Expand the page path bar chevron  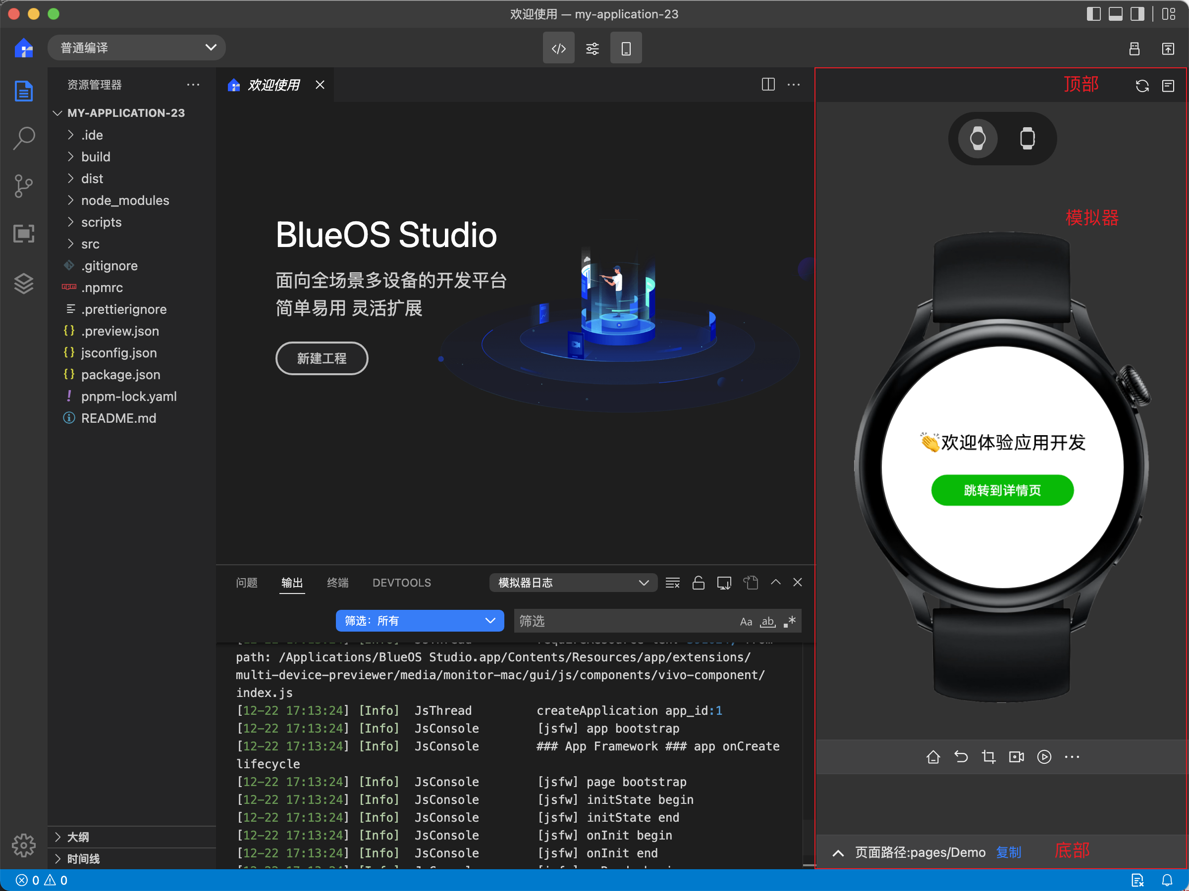point(838,853)
